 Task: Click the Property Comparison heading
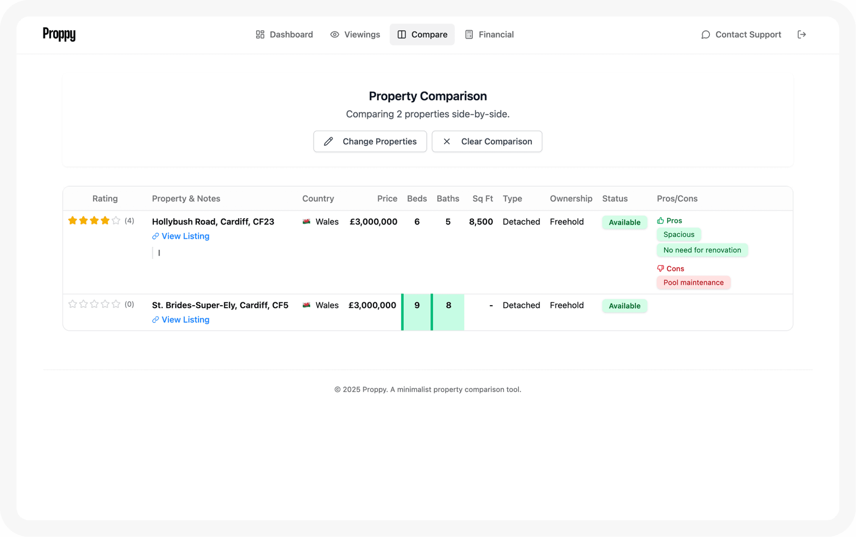click(x=428, y=96)
